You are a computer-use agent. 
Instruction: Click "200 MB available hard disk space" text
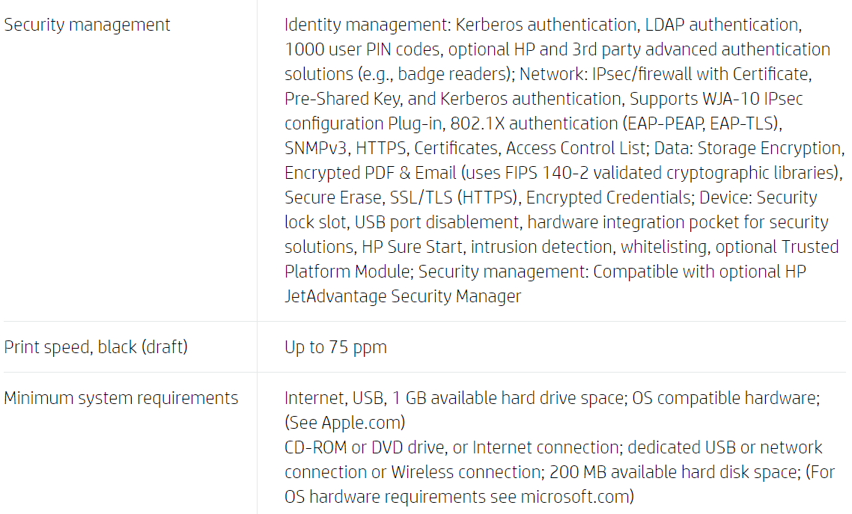[x=671, y=472]
